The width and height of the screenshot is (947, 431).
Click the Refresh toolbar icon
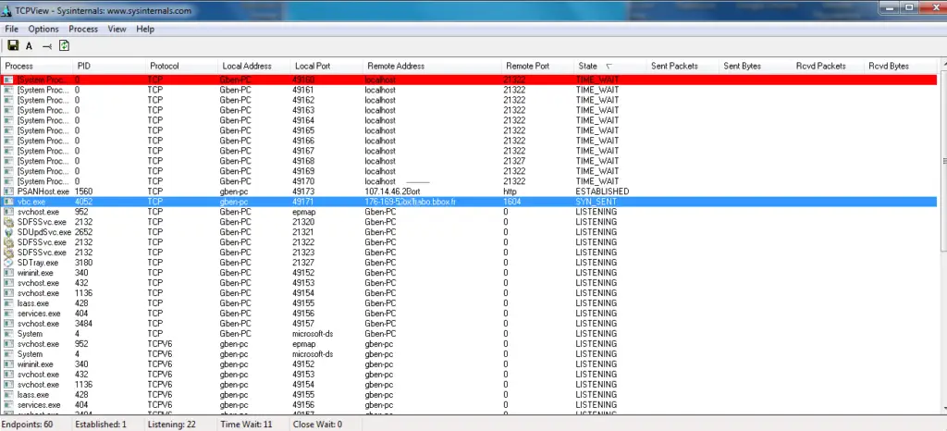tap(64, 46)
